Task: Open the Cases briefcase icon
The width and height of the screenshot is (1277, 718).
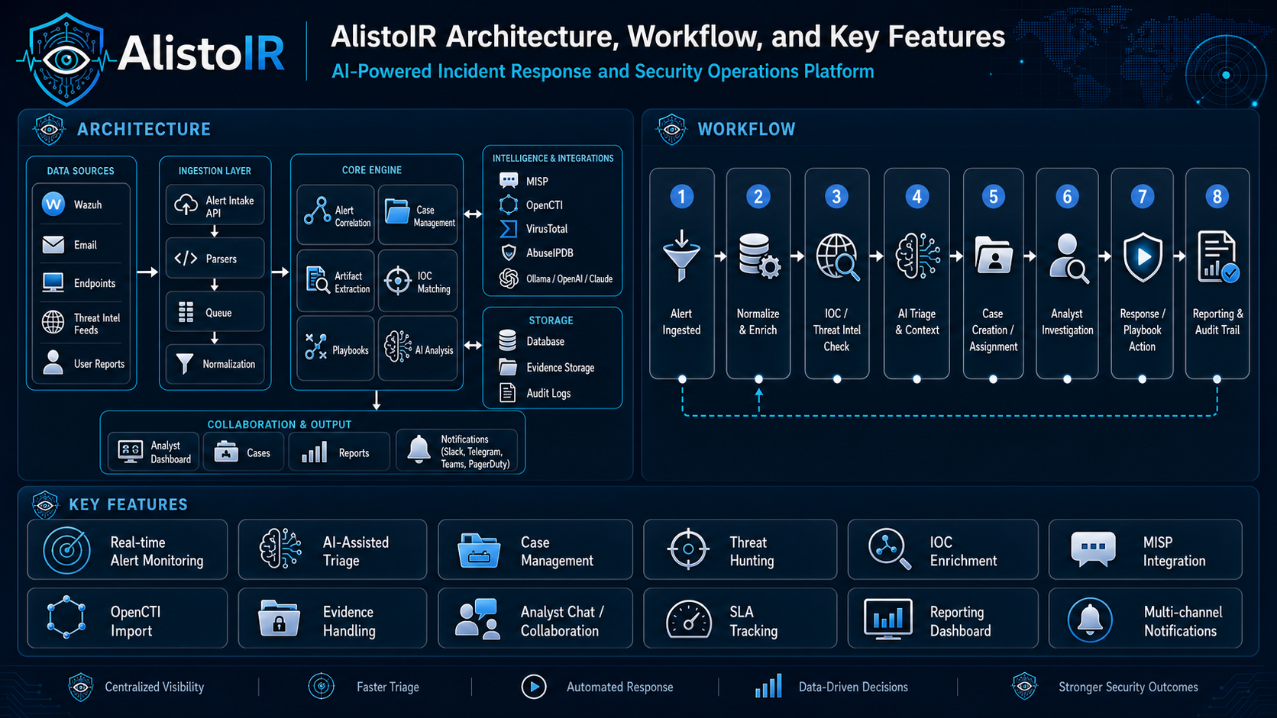Action: coord(226,452)
